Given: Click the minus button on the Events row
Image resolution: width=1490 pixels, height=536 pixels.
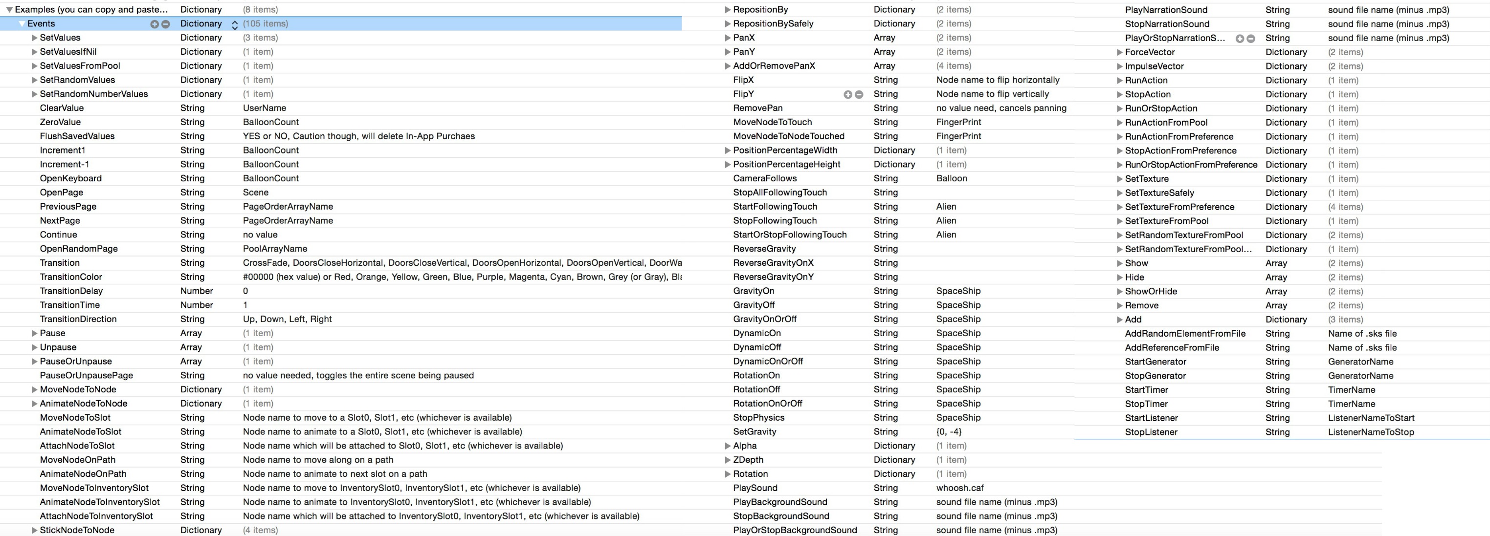Looking at the screenshot, I should [165, 24].
